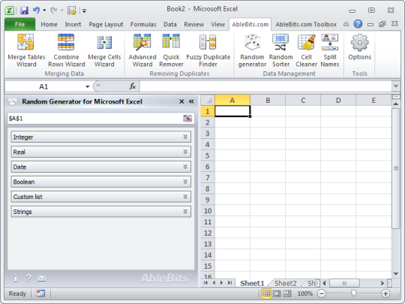Switch to Normal view in the status bar
Viewport: 405px width, 304px height.
point(266,293)
